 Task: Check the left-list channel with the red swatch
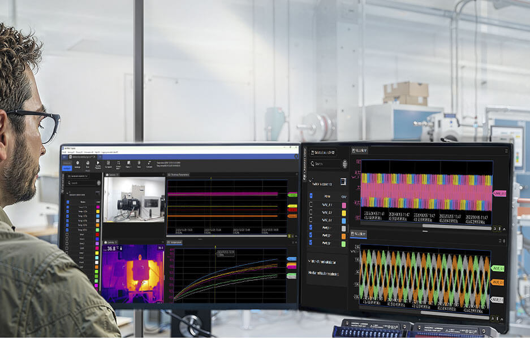tap(67, 234)
